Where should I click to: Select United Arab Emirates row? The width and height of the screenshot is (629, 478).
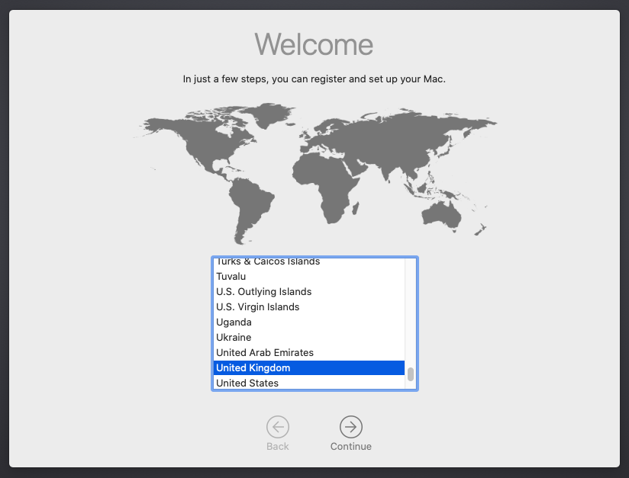[x=309, y=352]
